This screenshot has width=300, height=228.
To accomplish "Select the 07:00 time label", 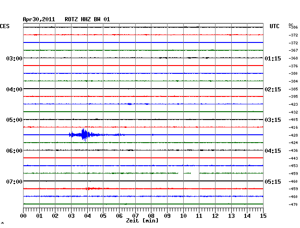I will coord(14,181).
